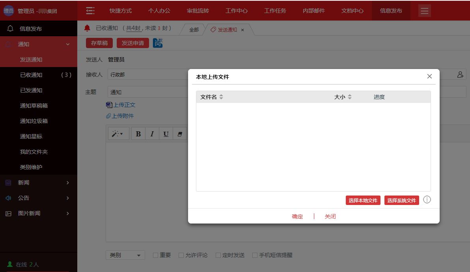Open 上传正文 to upload document body
The width and height of the screenshot is (470, 272).
point(123,105)
